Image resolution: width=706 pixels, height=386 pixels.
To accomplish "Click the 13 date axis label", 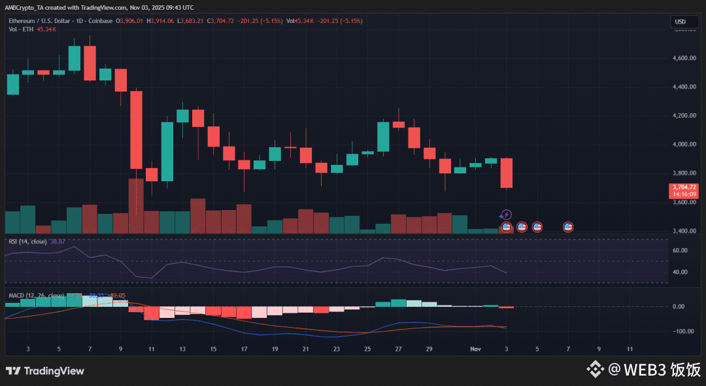I will click(182, 349).
